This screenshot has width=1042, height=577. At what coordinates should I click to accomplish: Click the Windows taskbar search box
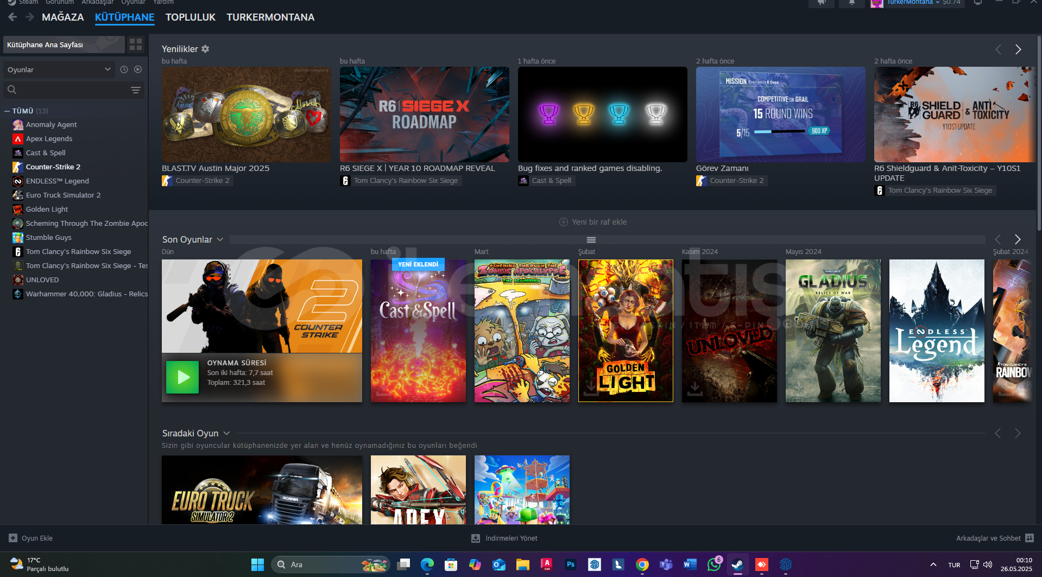pyautogui.click(x=330, y=565)
